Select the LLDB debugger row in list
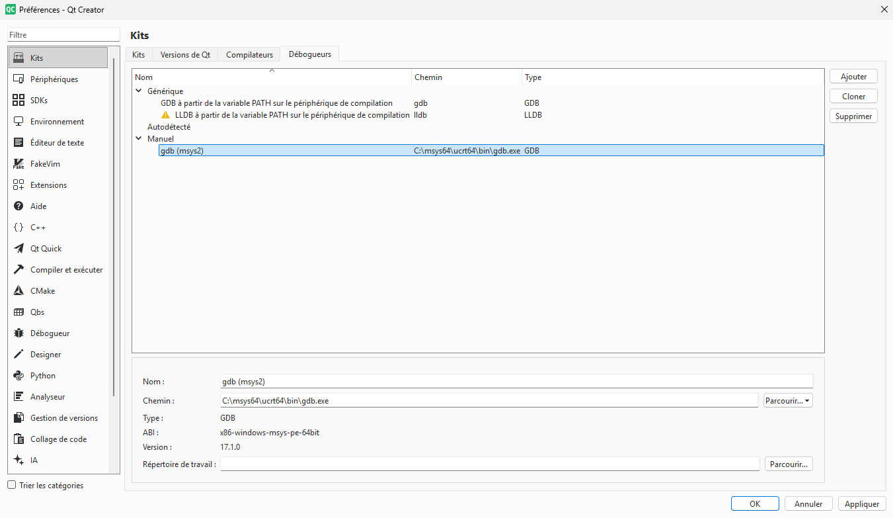893x518 pixels. click(x=291, y=115)
